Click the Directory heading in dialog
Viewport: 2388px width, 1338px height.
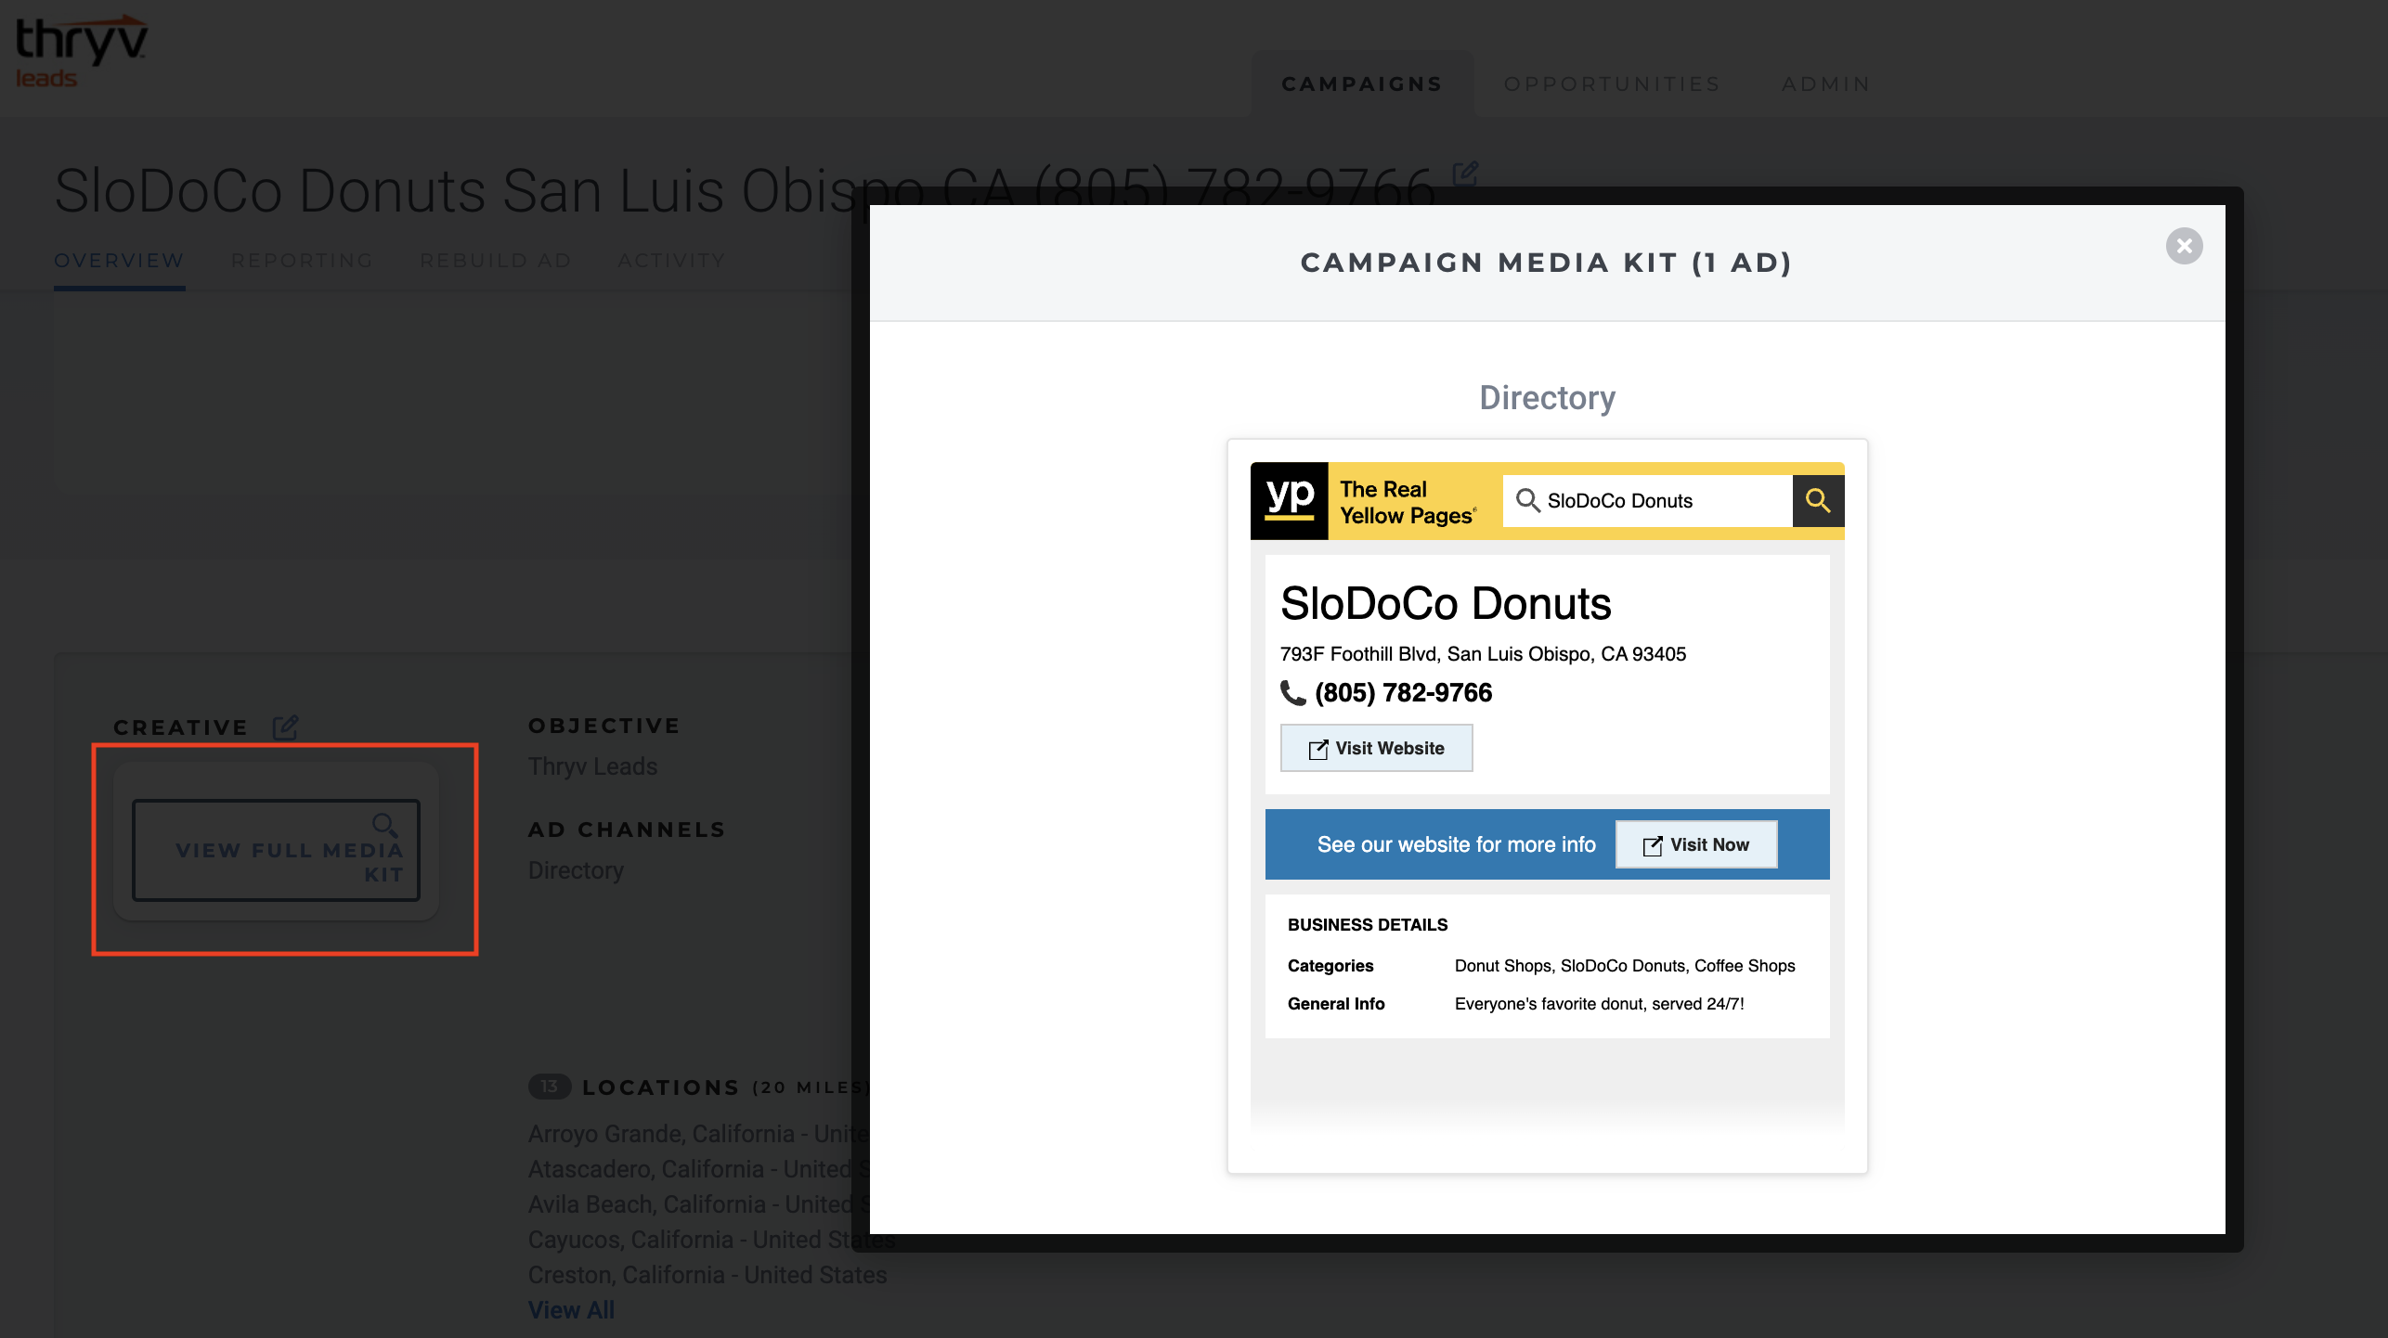(1547, 398)
